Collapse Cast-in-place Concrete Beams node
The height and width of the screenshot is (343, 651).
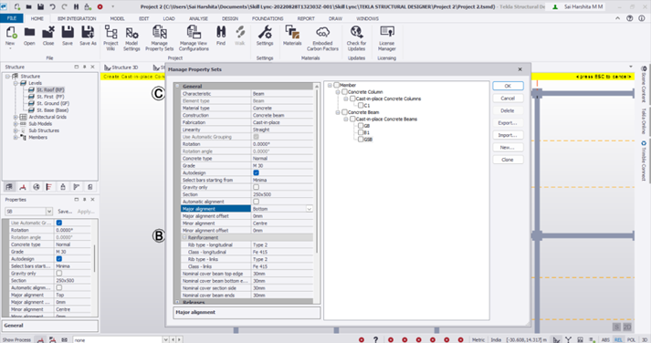point(346,119)
